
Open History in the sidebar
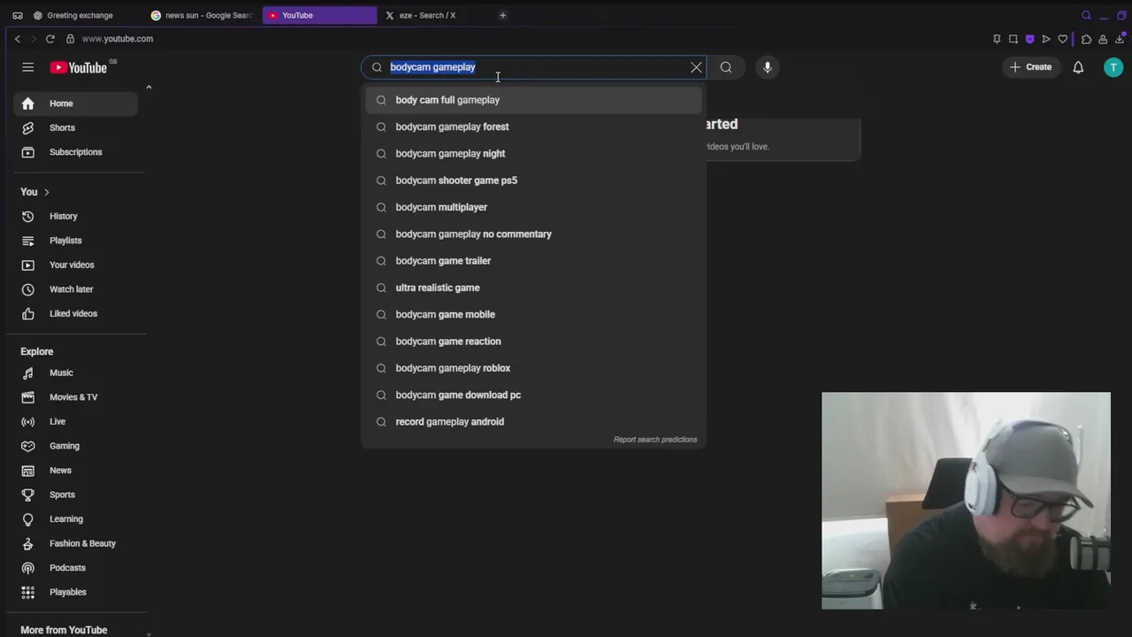click(x=75, y=216)
